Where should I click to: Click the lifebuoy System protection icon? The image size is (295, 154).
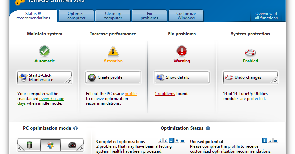point(250,52)
